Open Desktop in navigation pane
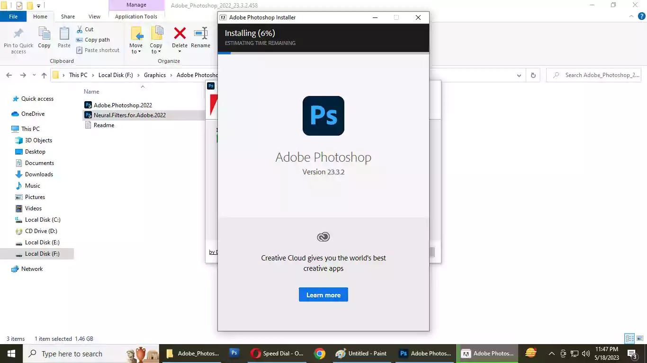This screenshot has width=647, height=363. click(x=35, y=152)
